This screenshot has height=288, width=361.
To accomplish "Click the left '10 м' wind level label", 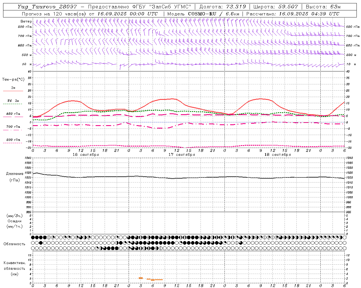I will pos(27,64).
